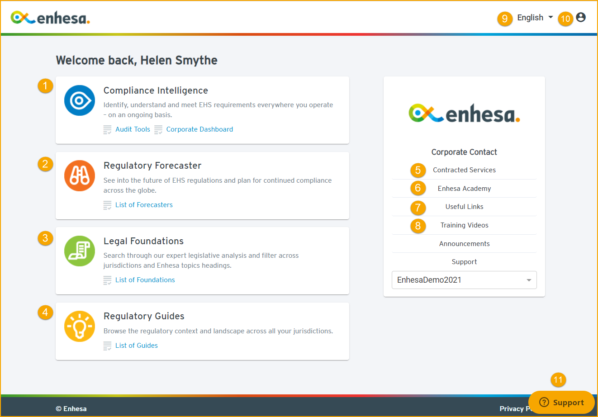Click the list icon beside List of Forecasters

[107, 205]
